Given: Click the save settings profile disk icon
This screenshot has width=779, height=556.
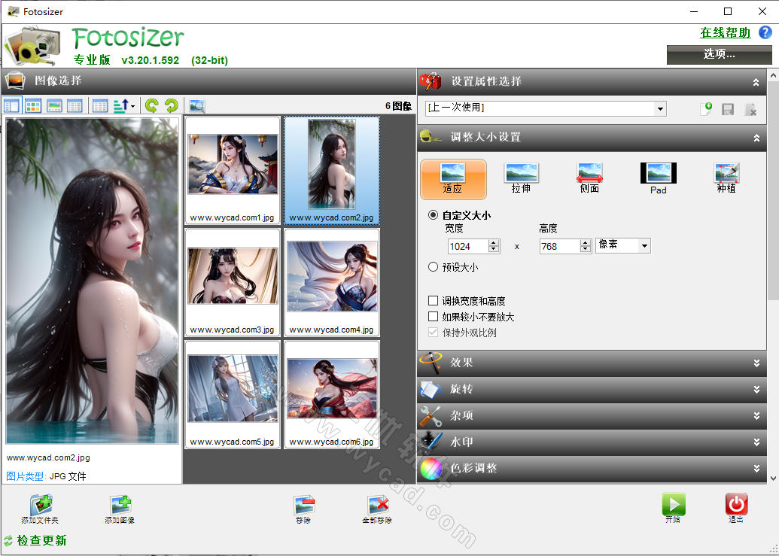Looking at the screenshot, I should tap(728, 109).
